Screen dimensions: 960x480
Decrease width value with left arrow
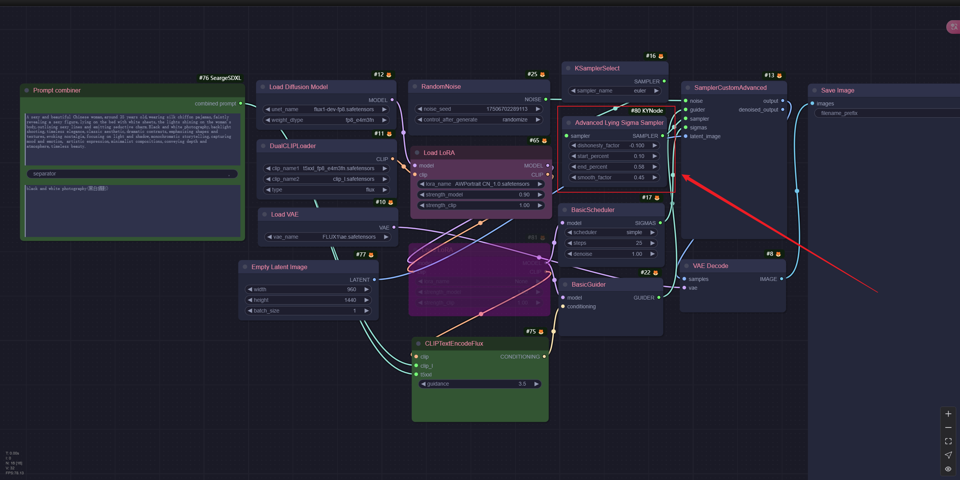point(250,289)
